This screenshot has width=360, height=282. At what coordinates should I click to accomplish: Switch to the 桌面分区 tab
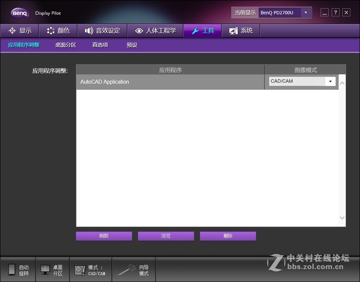(x=65, y=45)
